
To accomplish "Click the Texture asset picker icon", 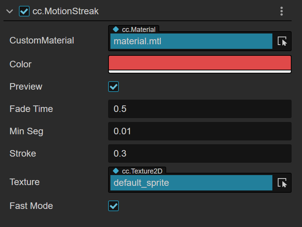I will coord(282,183).
